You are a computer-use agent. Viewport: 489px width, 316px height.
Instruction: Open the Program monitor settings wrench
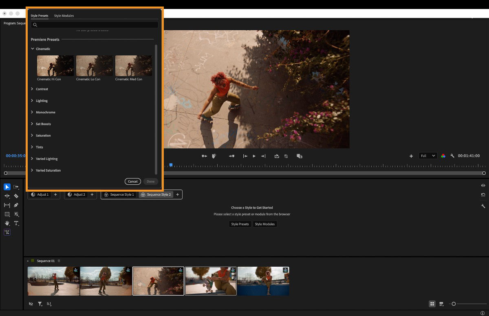pyautogui.click(x=452, y=155)
